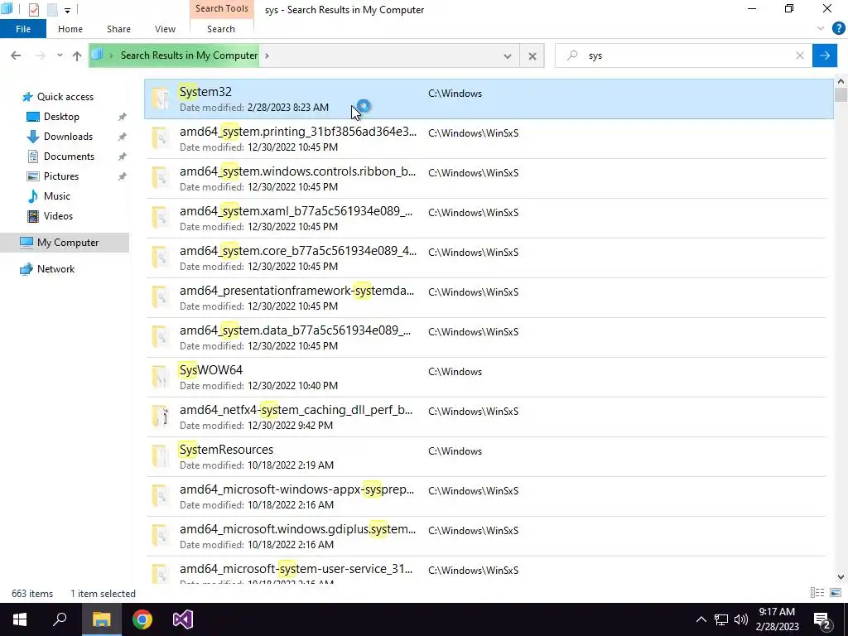Viewport: 848px width, 636px height.
Task: Open the recent locations dropdown arrow
Action: 60,55
